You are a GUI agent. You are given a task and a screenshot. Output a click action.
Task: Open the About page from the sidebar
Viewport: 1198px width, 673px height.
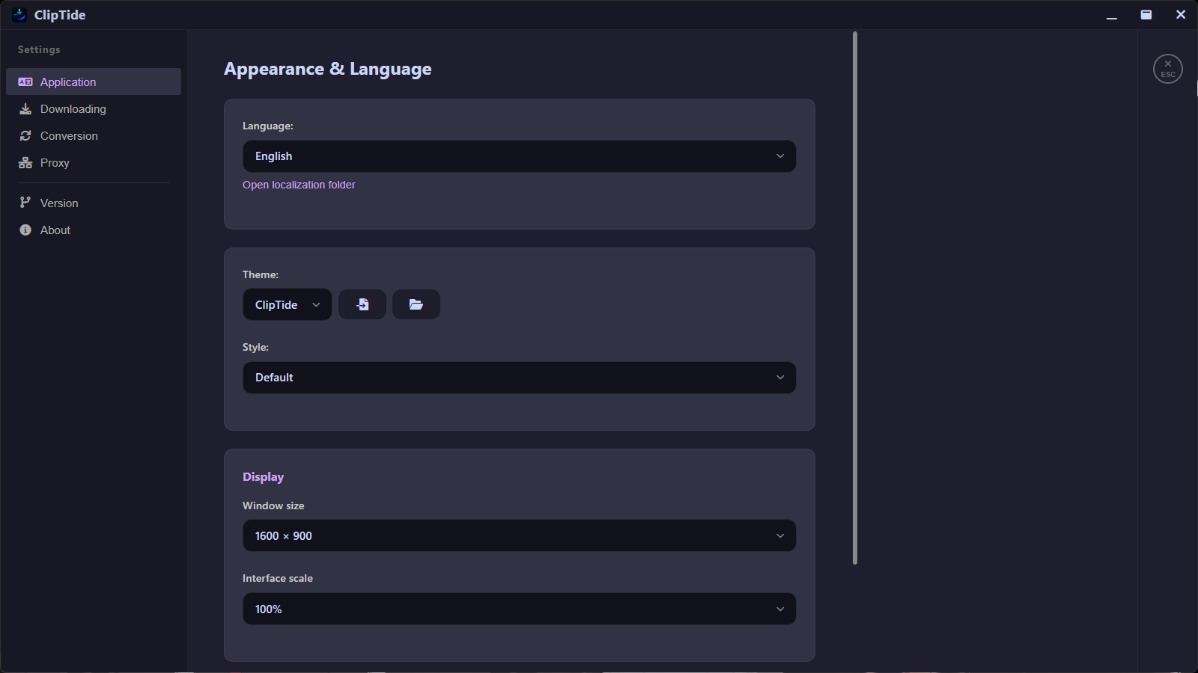click(x=54, y=230)
